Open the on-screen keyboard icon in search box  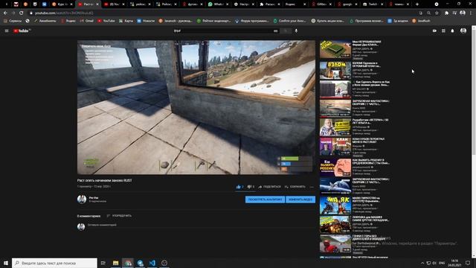pyautogui.click(x=275, y=31)
